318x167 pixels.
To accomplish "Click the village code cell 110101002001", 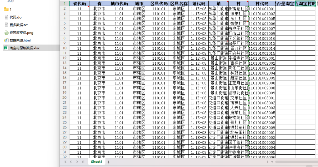I will point(262,58).
